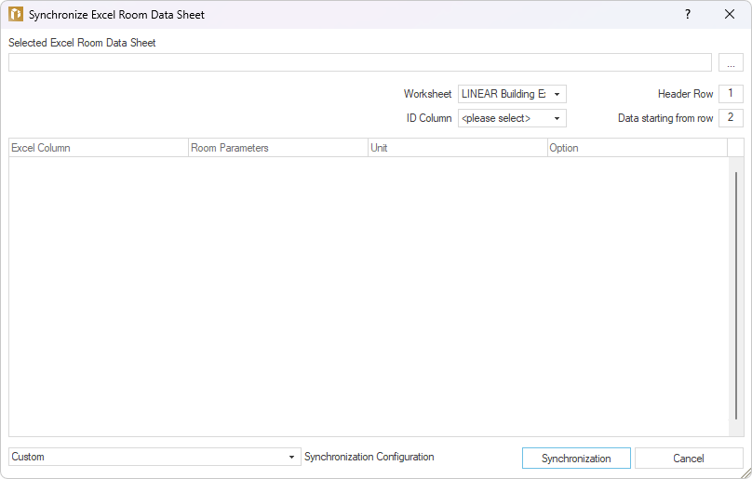Click the Data starting from row field
This screenshot has width=752, height=479.
pyautogui.click(x=731, y=118)
